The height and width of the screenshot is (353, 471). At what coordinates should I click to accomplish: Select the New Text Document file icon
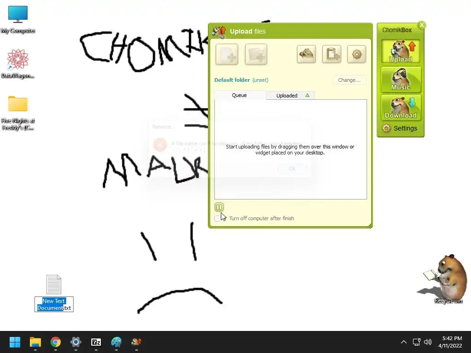pyautogui.click(x=54, y=285)
